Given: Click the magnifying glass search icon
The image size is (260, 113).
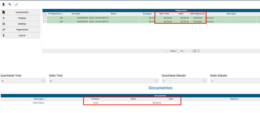Looking at the screenshot, I should tap(10, 4).
